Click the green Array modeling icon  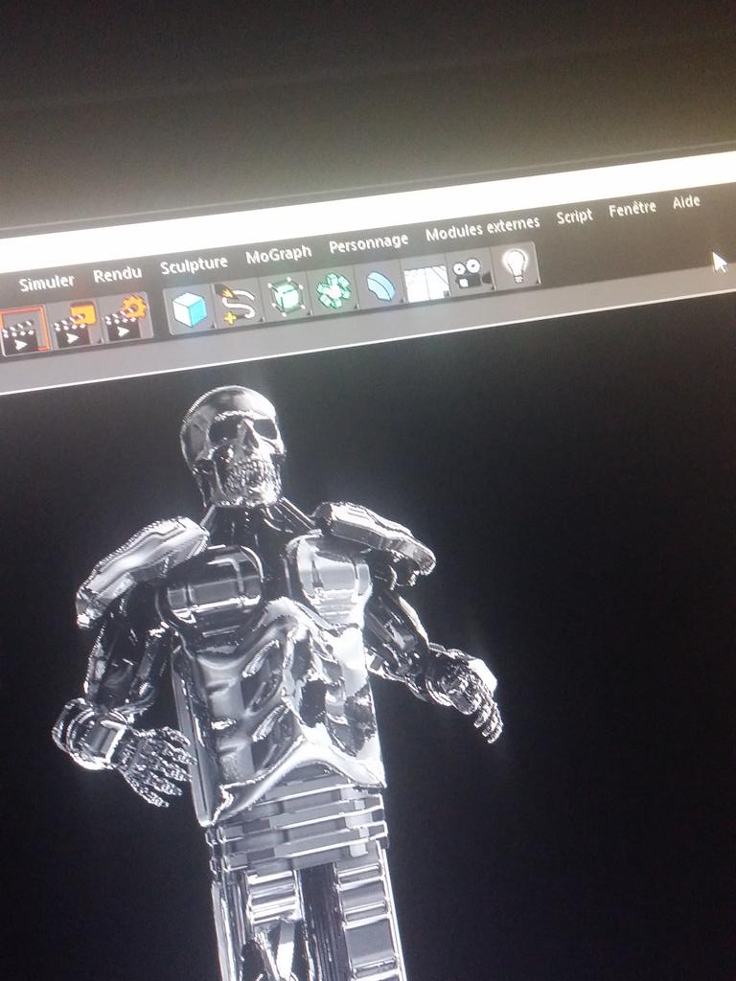point(333,289)
